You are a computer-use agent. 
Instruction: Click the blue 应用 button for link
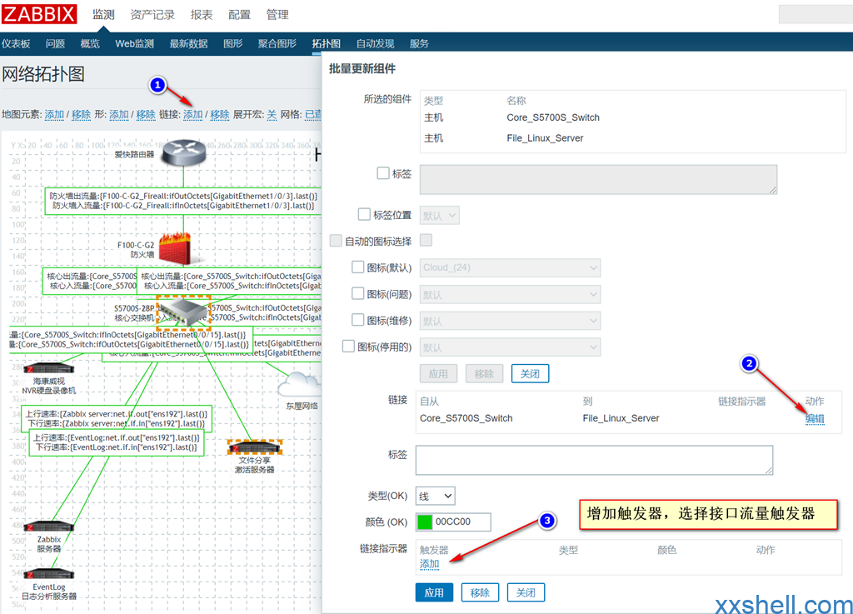coord(434,592)
